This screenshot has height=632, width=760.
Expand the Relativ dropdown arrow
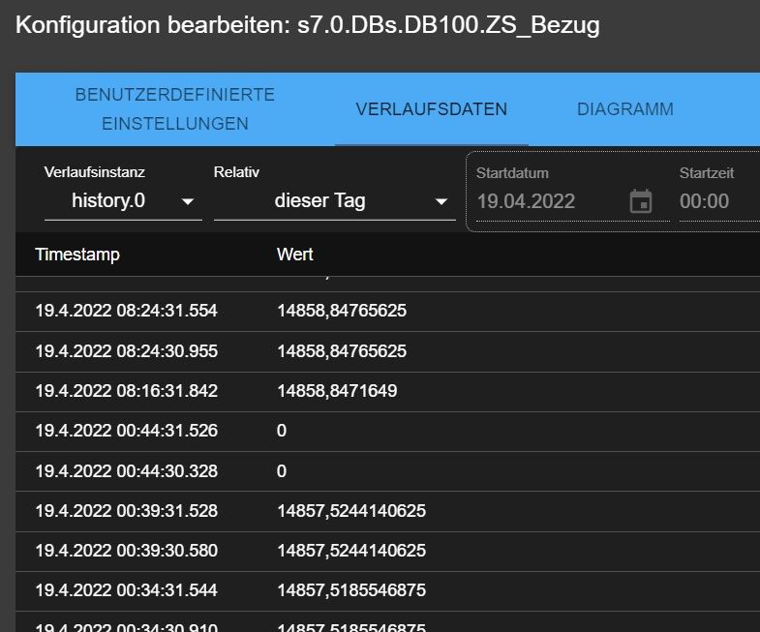click(441, 201)
